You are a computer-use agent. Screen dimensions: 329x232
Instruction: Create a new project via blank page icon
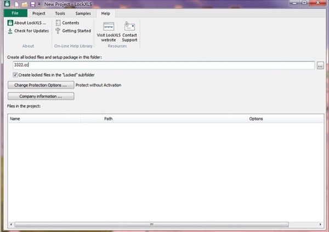click(x=16, y=4)
